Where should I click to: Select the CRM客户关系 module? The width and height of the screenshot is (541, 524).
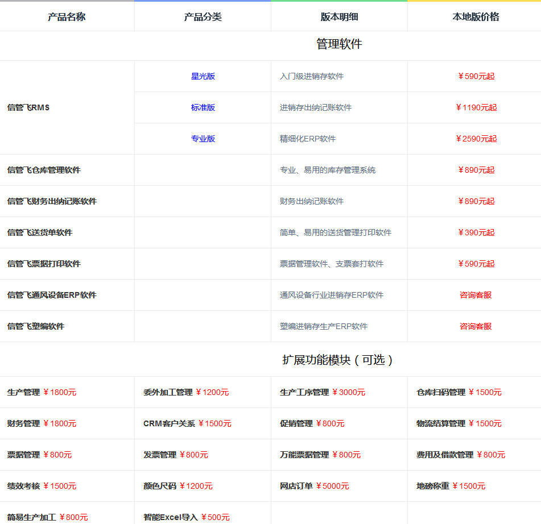169,423
